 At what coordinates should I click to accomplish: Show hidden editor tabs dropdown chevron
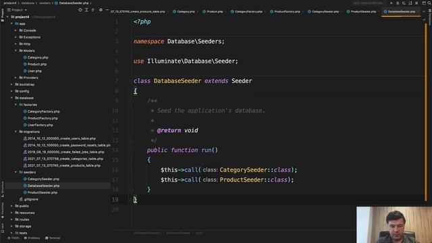(424, 11)
